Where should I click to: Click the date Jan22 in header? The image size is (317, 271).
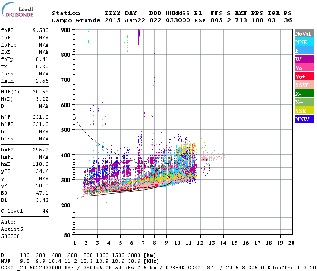pos(135,20)
